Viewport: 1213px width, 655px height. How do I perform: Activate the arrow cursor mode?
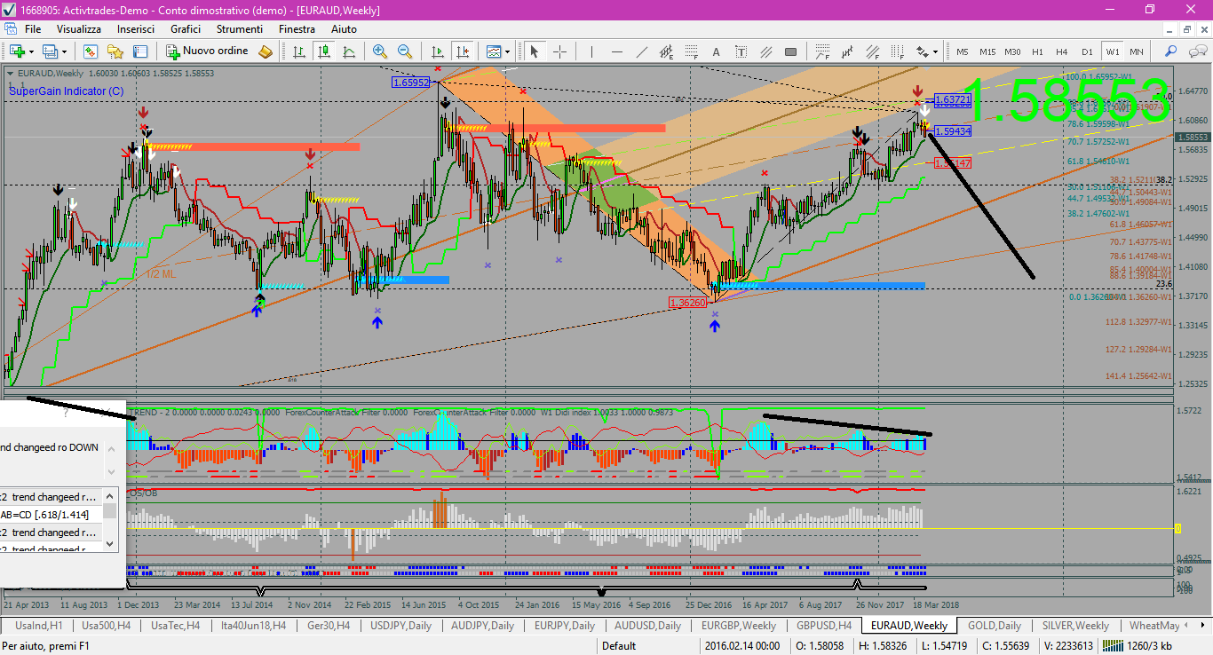point(535,51)
